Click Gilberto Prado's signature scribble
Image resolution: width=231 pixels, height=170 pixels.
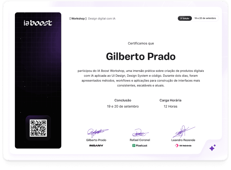click(x=98, y=133)
